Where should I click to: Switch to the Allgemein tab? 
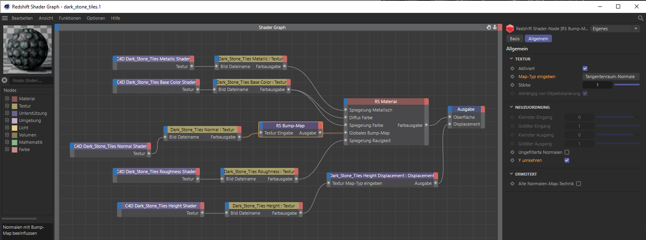pyautogui.click(x=538, y=39)
